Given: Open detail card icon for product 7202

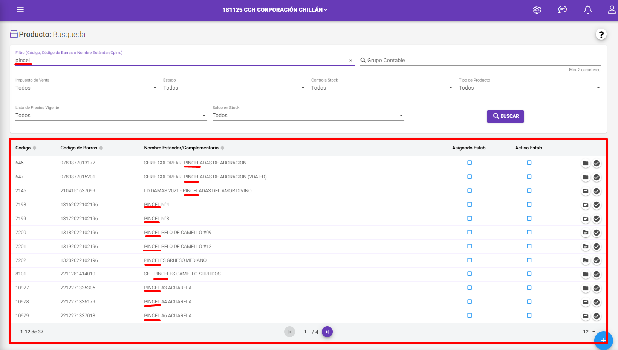Looking at the screenshot, I should point(586,260).
